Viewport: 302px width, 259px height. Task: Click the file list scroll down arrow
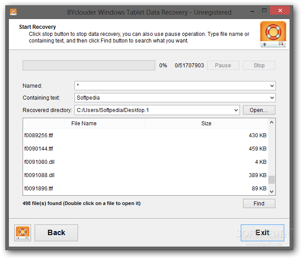coord(271,191)
